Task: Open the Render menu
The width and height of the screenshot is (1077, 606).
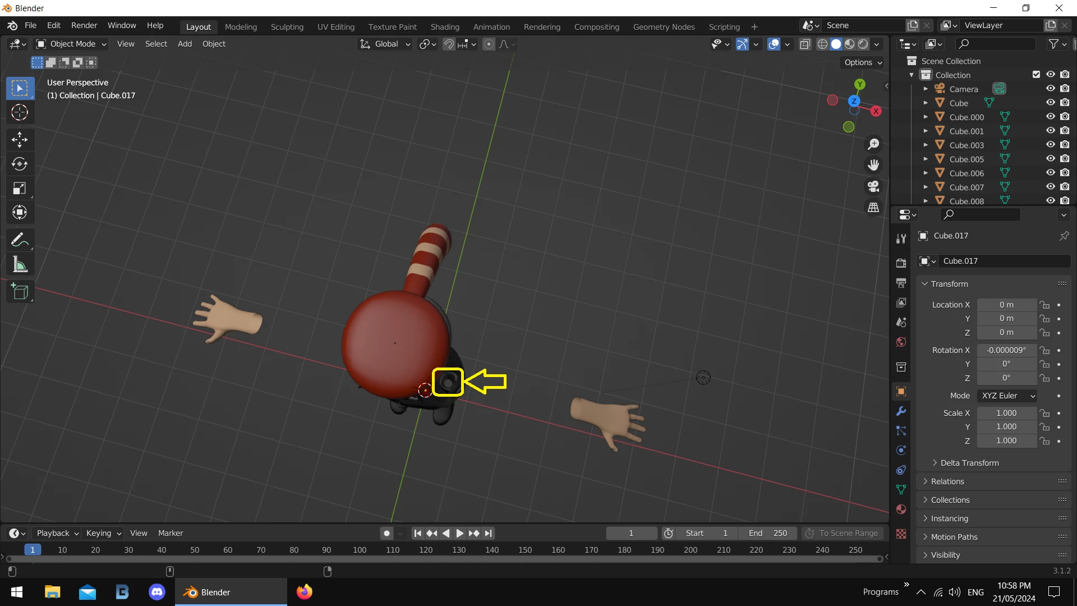Action: 84,25
